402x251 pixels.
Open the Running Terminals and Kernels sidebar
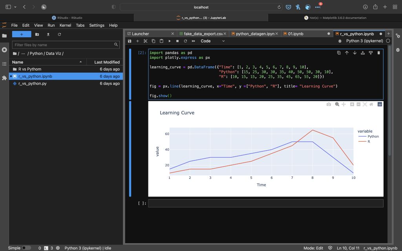click(4, 50)
